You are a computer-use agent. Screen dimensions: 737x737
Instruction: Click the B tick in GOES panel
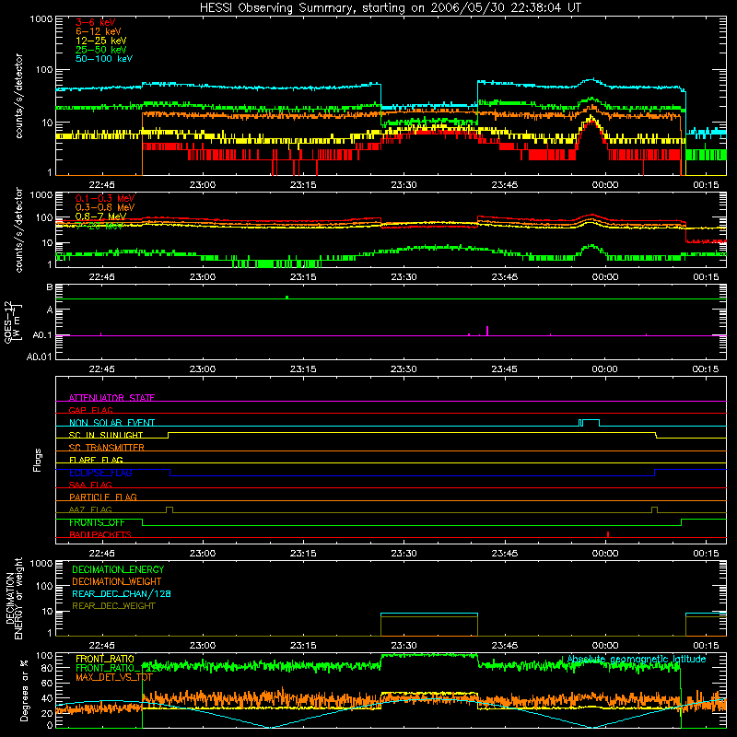(x=50, y=287)
